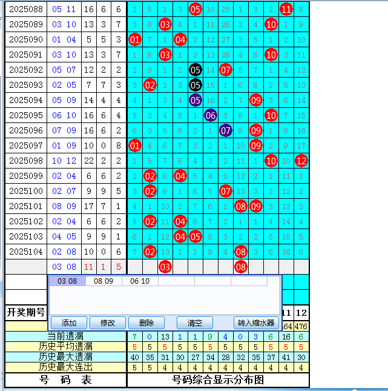This screenshot has height=391, width=388.
Task: Click the 转入缩水器 button
Action: point(255,323)
